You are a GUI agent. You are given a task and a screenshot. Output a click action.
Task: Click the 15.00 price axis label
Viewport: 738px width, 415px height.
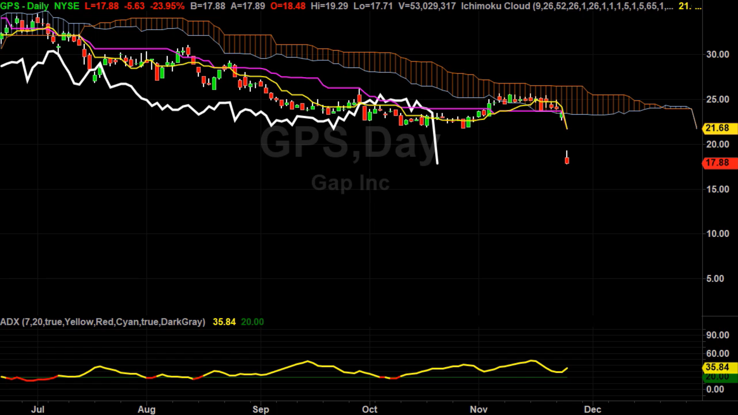pyautogui.click(x=718, y=189)
